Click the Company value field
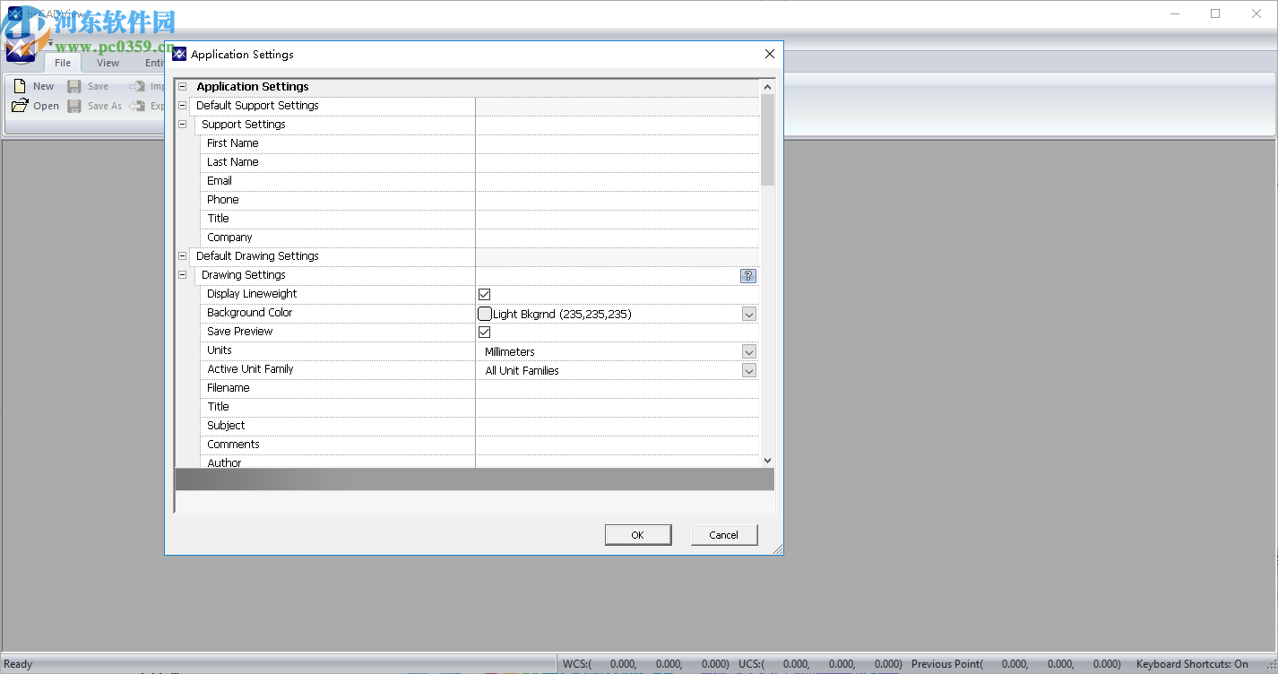This screenshot has height=674, width=1278. (x=617, y=238)
